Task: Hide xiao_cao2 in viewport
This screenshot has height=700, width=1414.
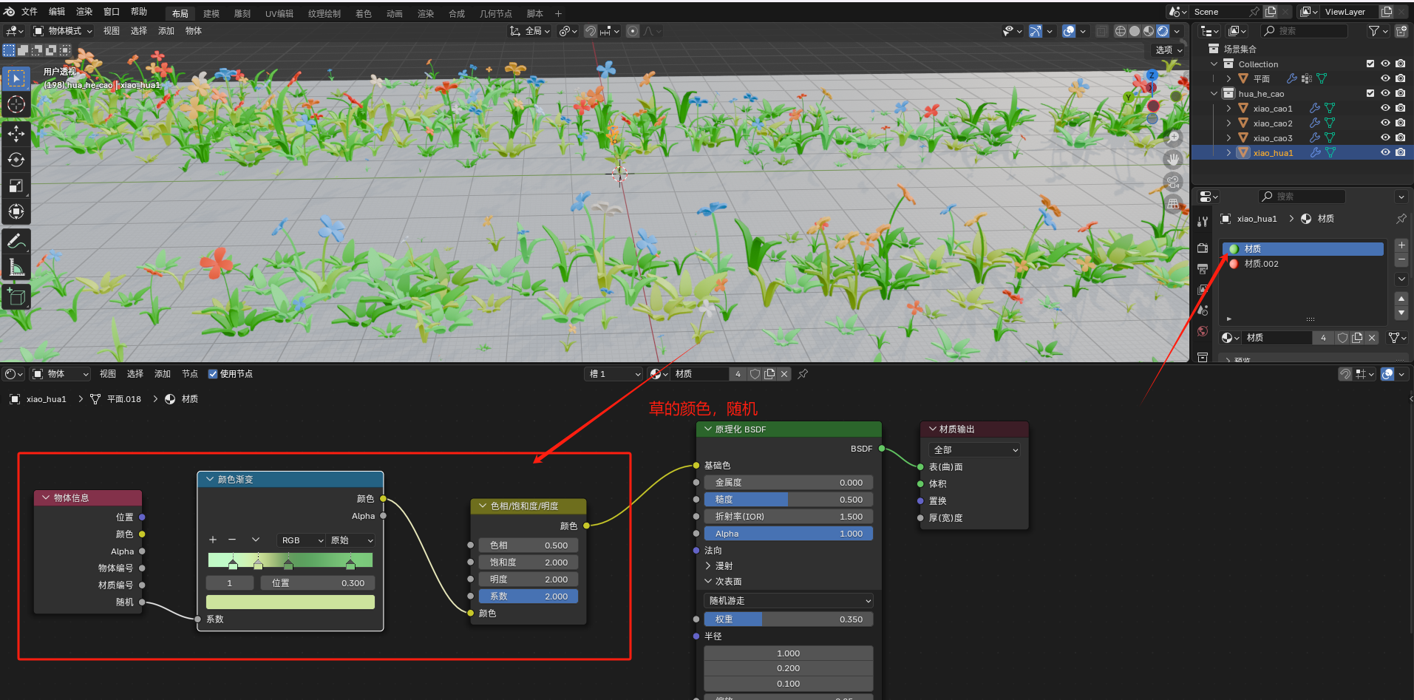Action: [x=1386, y=123]
